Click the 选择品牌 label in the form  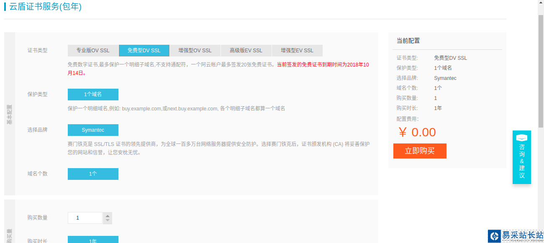click(x=38, y=130)
